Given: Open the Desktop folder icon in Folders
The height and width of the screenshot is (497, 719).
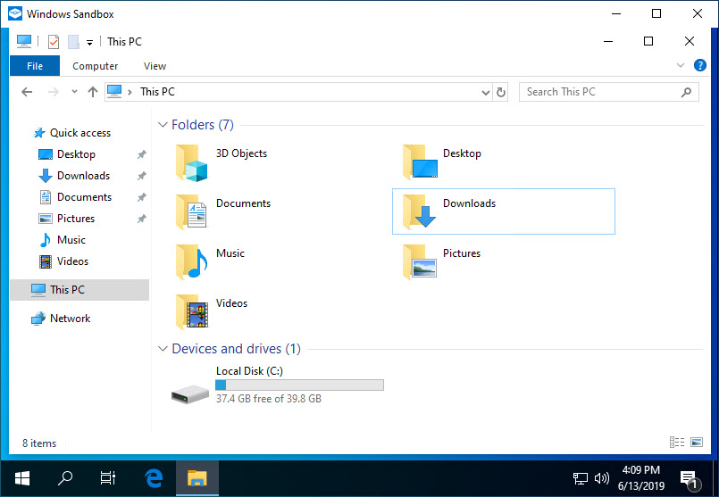Looking at the screenshot, I should click(x=420, y=162).
